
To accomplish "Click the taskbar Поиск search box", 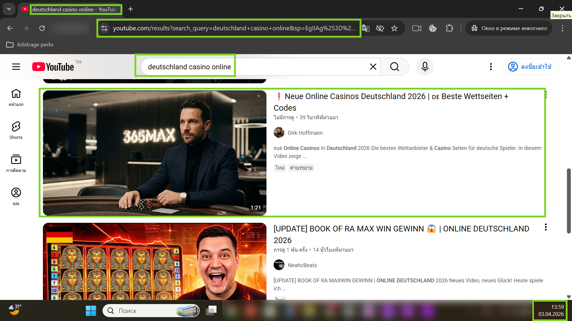I will pos(151,311).
